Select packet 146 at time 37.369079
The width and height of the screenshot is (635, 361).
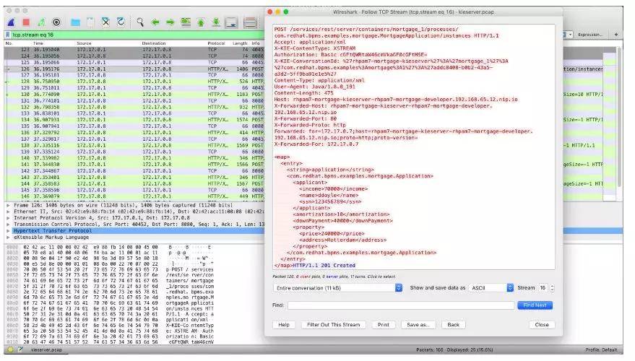[134, 196]
